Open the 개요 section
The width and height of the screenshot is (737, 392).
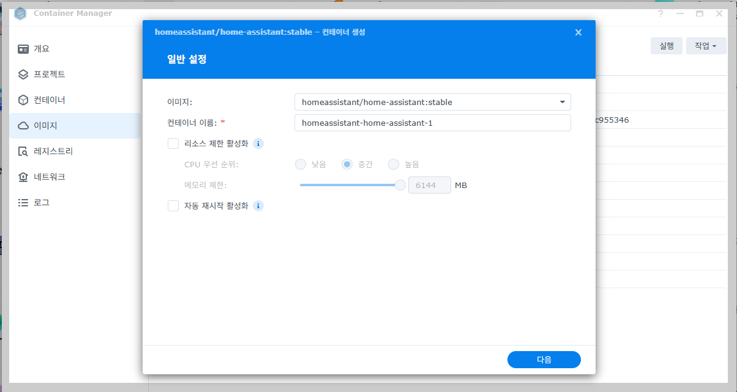[75, 49]
